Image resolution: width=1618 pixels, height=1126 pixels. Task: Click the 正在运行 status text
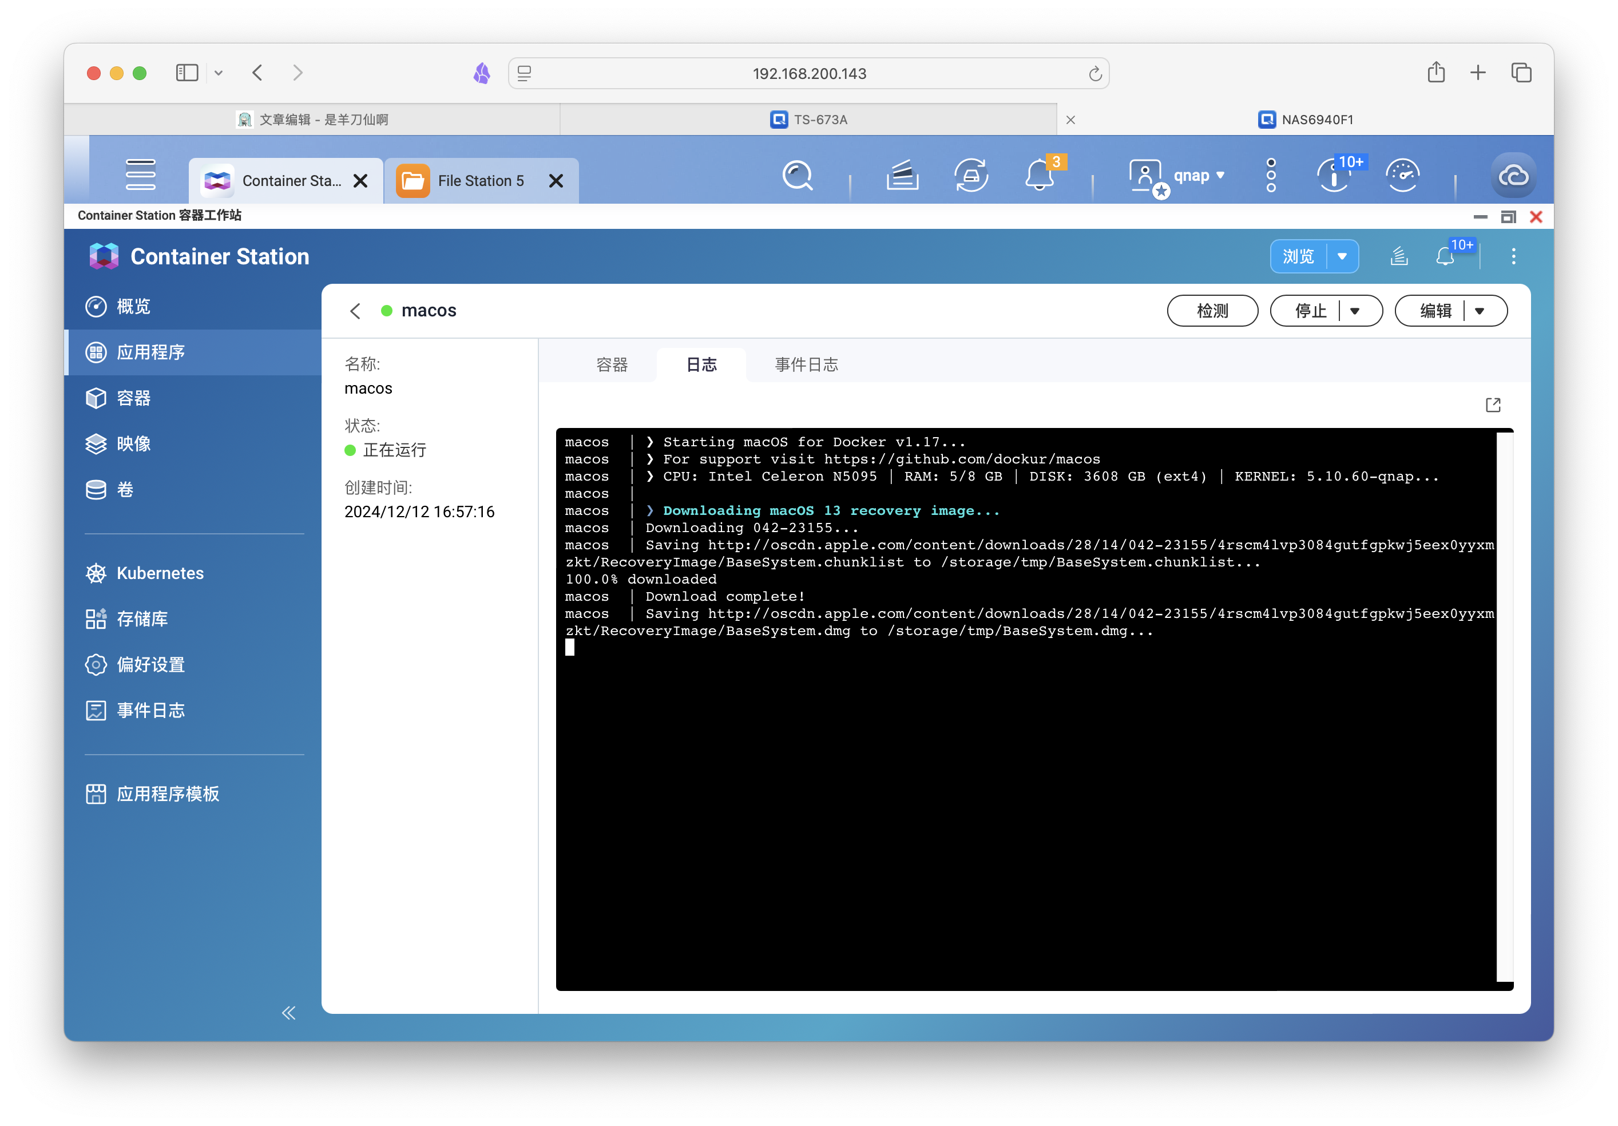pyautogui.click(x=395, y=450)
